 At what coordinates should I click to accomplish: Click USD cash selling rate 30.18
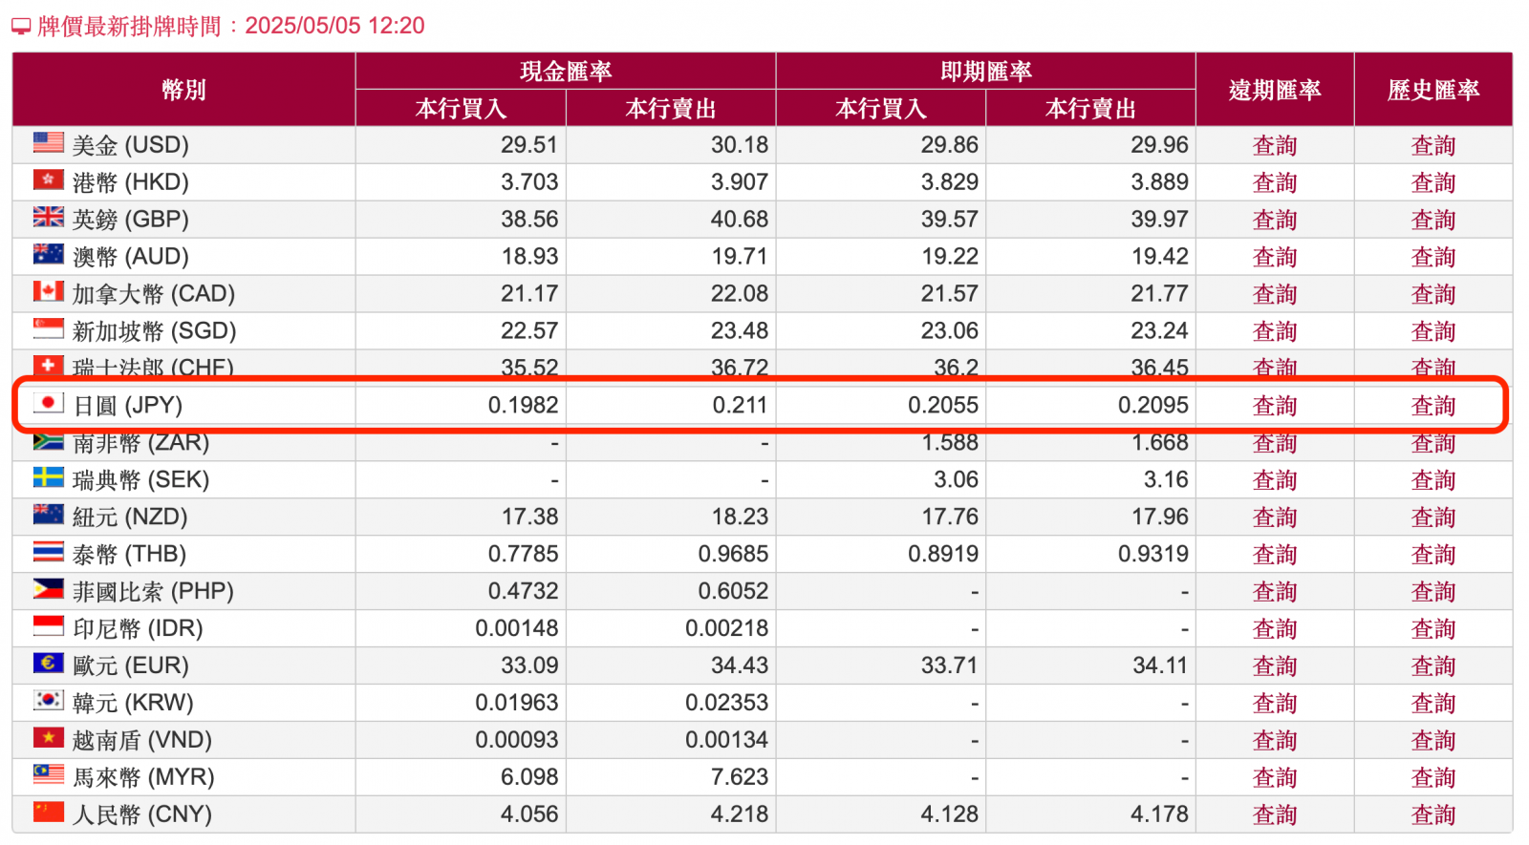tap(740, 145)
